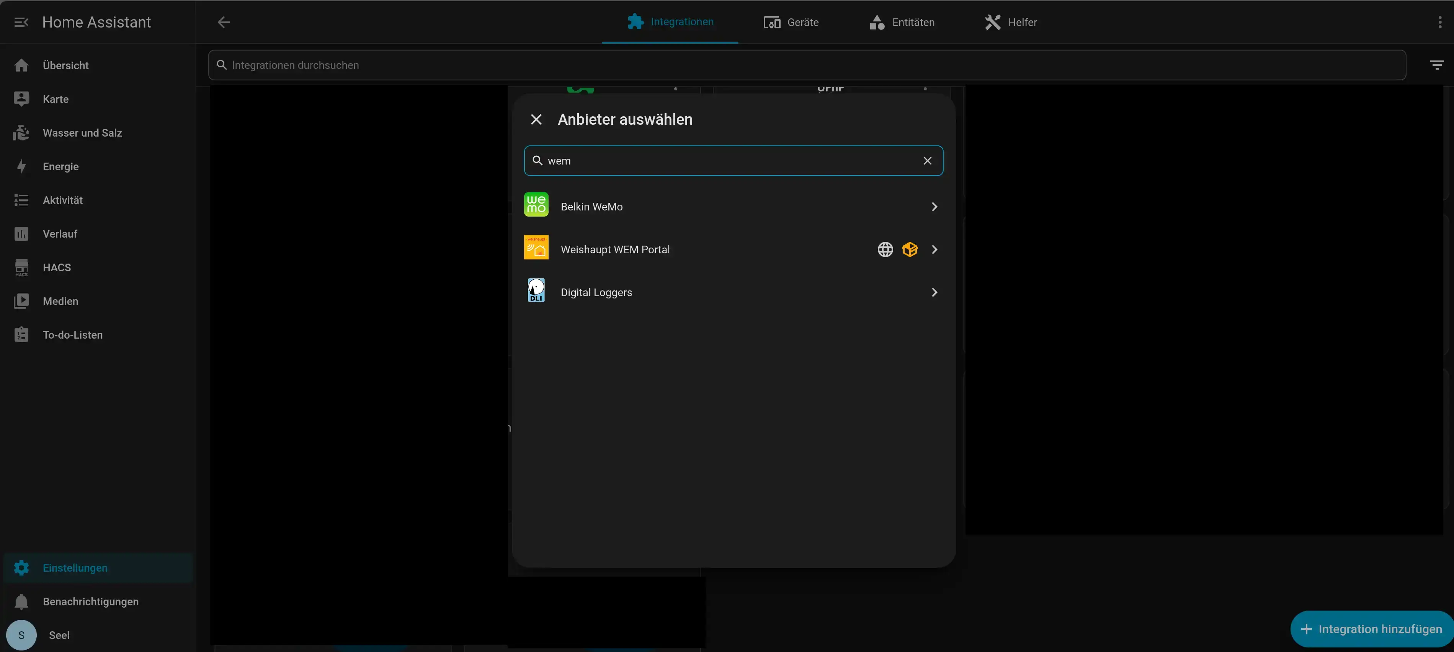Select the Digital Loggers entry text
The height and width of the screenshot is (652, 1454).
tap(596, 292)
